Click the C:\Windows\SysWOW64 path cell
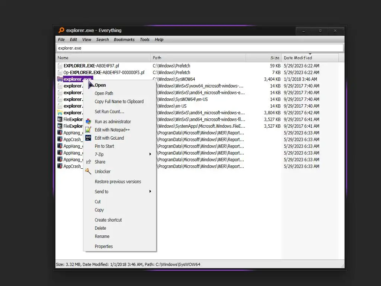Screen dimensions: 381x286 (x=174, y=79)
